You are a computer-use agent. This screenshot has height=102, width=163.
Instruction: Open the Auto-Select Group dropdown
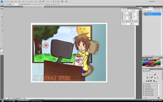(15, 4)
